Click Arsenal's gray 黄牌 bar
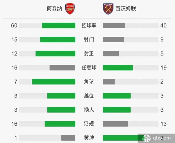 pos(68,138)
